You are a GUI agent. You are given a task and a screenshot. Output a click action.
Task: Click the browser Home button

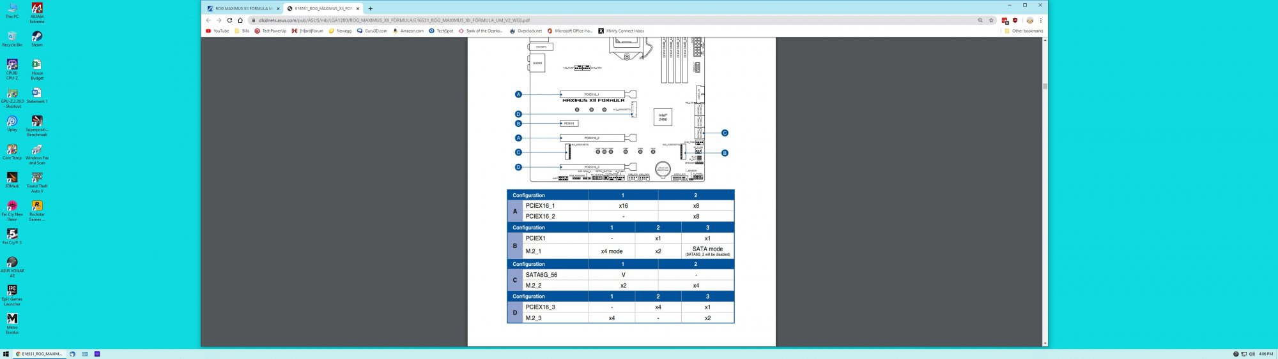(240, 20)
